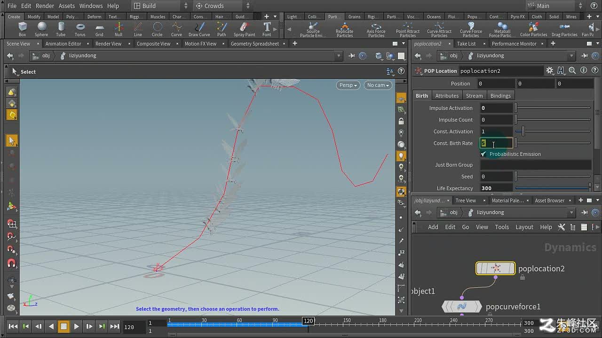Open the Tree View tab

tap(466, 200)
